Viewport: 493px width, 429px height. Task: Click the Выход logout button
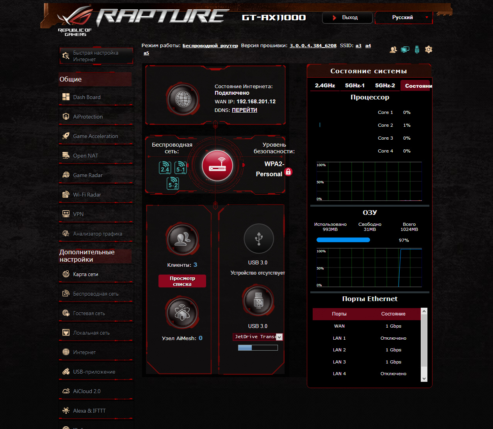(x=347, y=18)
